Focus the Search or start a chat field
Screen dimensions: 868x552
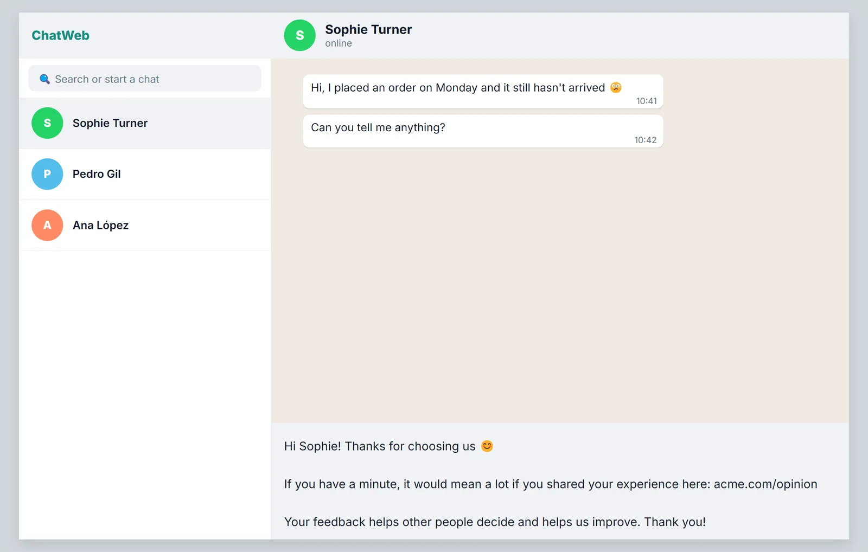point(145,79)
